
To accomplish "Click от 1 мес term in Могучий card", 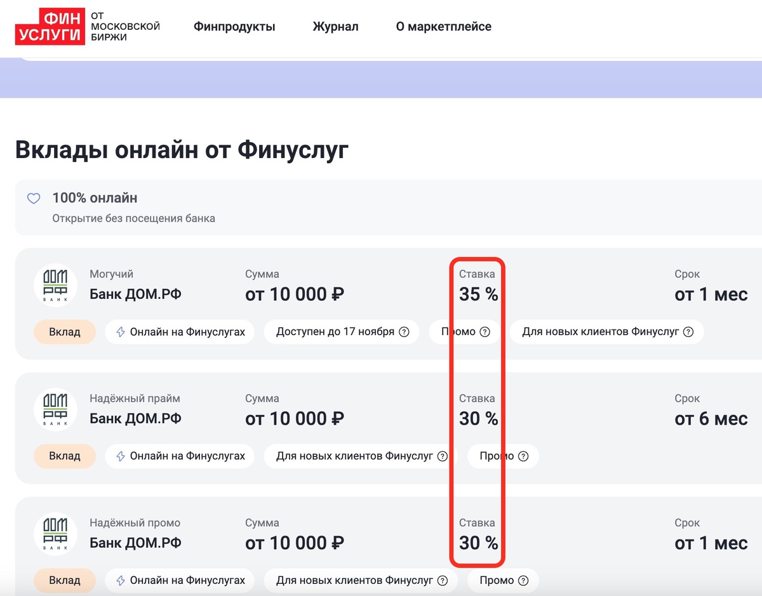I will 711,294.
